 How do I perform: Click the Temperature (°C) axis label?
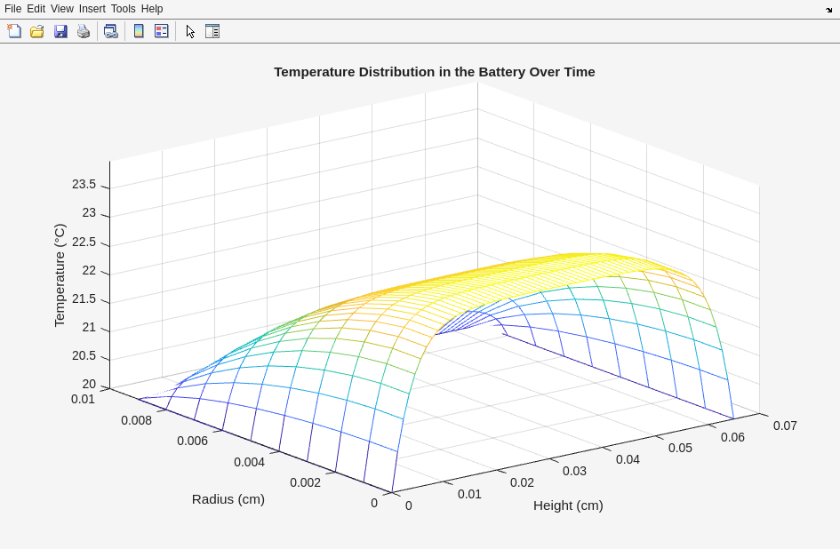[x=60, y=274]
